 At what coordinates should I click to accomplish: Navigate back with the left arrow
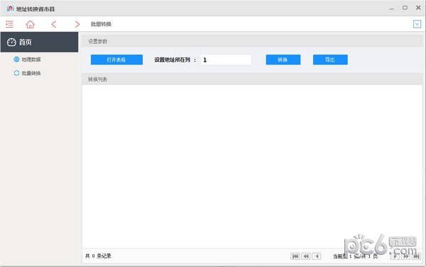[x=54, y=24]
